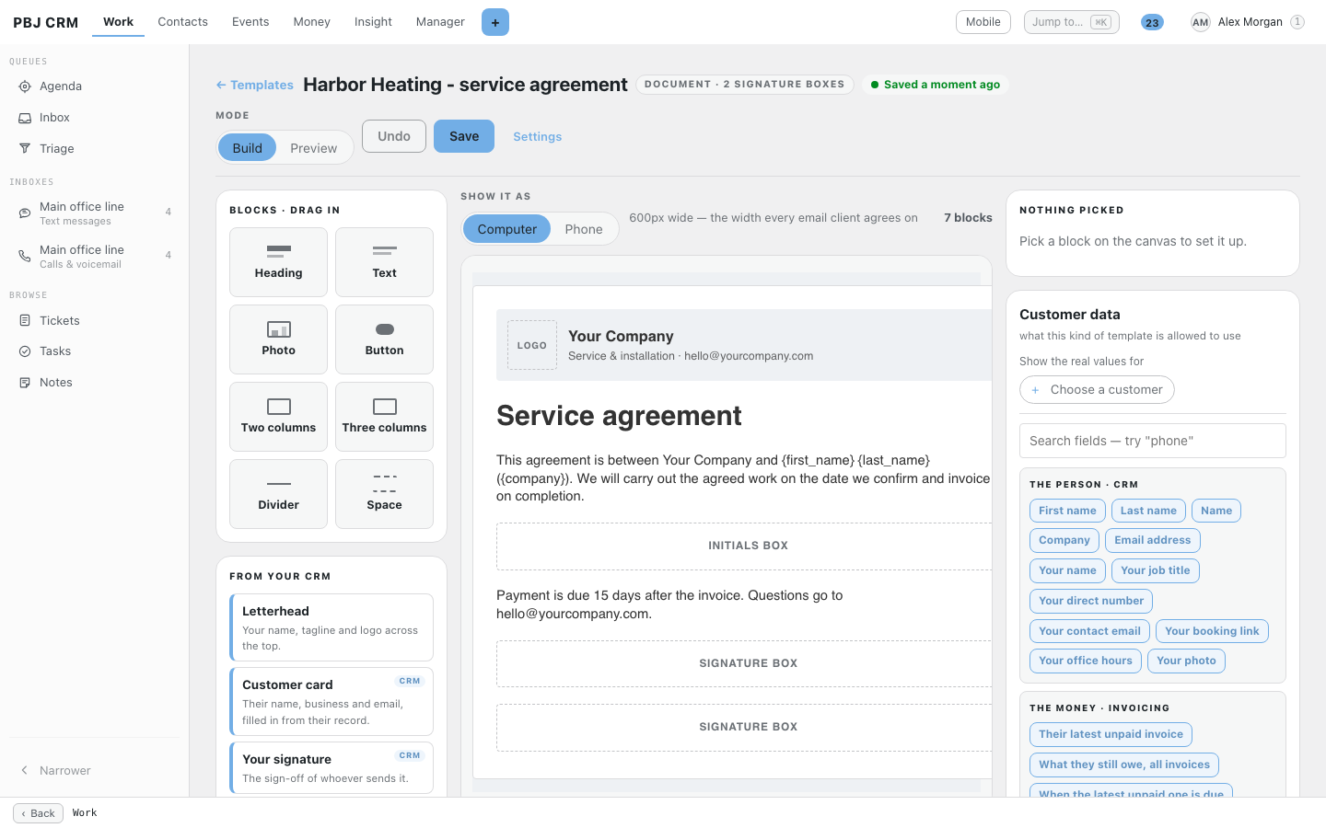The height and width of the screenshot is (828, 1326).
Task: Focus the Search fields input
Action: [x=1153, y=441]
